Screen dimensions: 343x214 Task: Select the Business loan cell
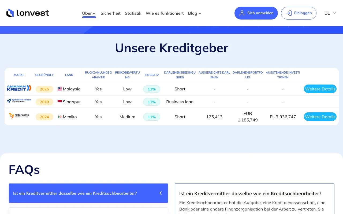(180, 102)
